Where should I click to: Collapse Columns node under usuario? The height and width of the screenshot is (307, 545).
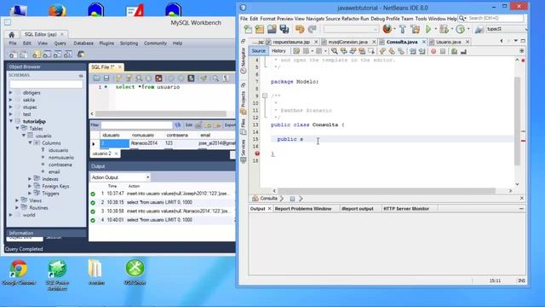tap(31, 142)
